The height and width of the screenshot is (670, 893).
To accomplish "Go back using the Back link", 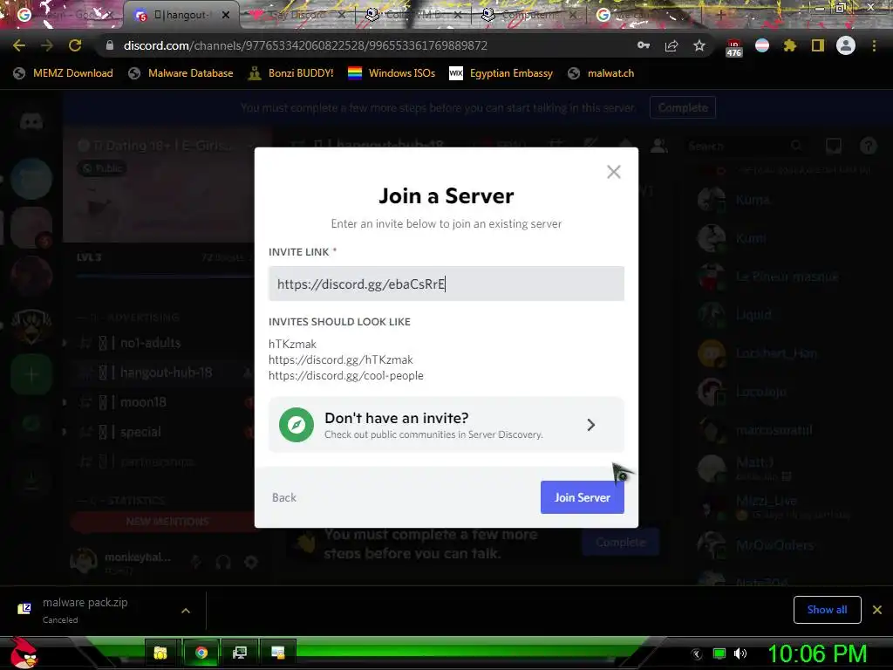I will coord(283,497).
